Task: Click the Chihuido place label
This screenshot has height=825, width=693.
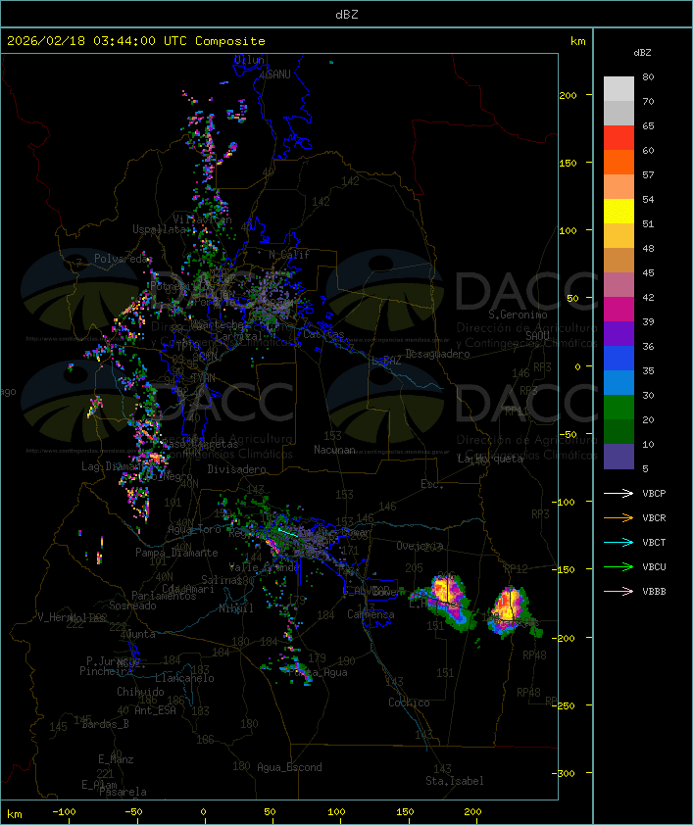Action: pos(140,692)
